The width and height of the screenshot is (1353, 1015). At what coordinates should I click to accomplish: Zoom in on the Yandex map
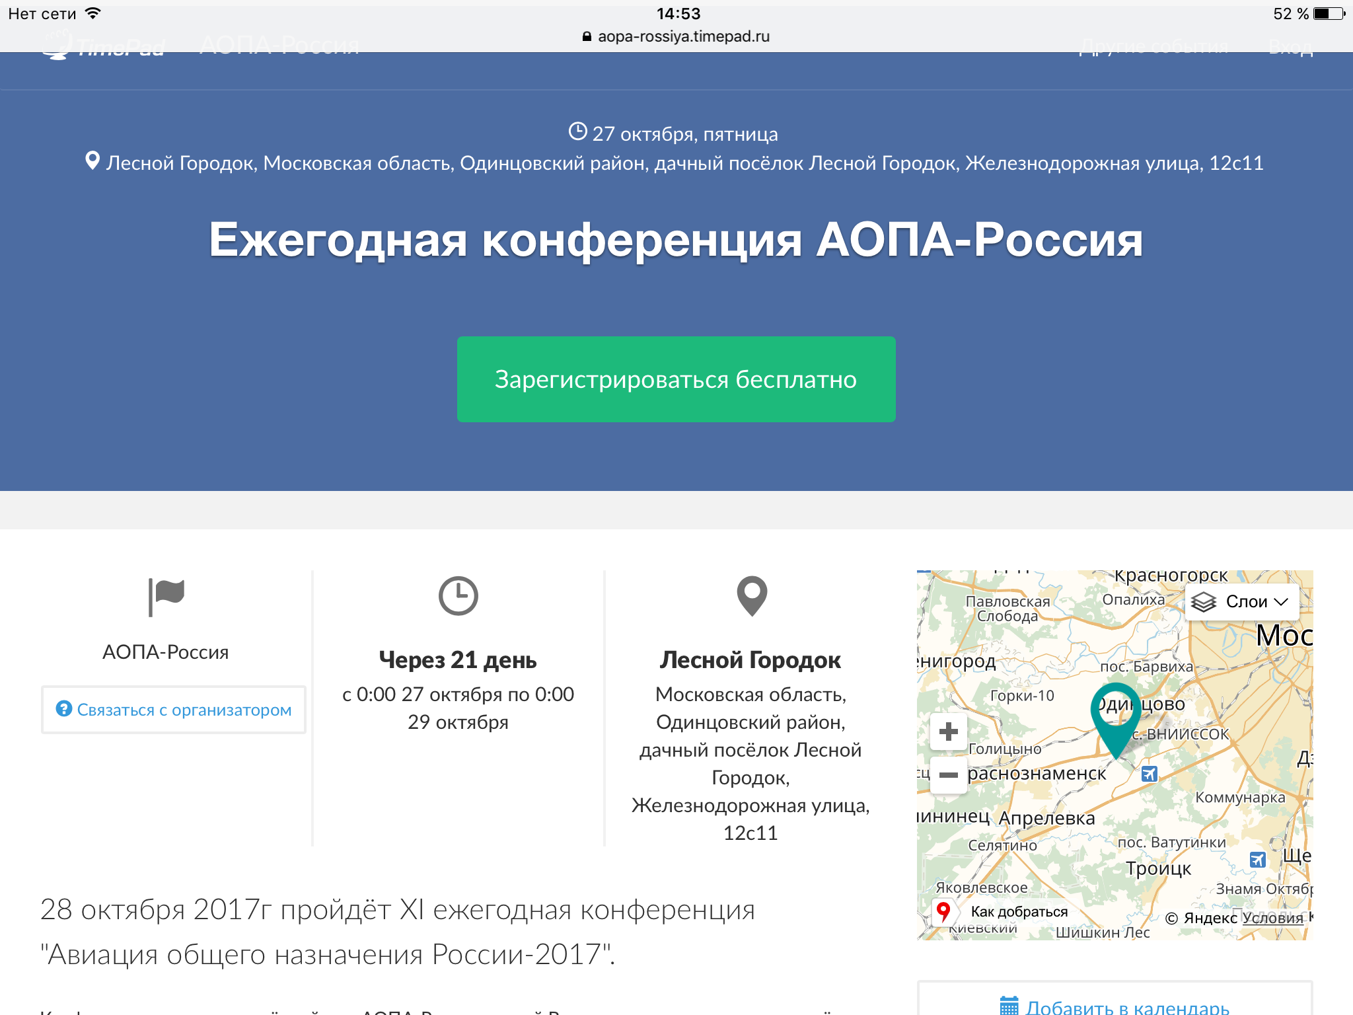click(x=948, y=732)
